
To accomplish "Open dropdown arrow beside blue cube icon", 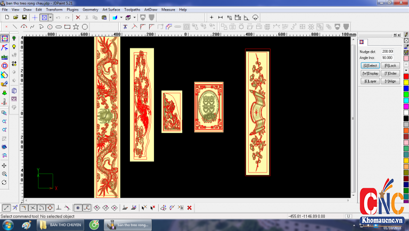I will point(120,18).
